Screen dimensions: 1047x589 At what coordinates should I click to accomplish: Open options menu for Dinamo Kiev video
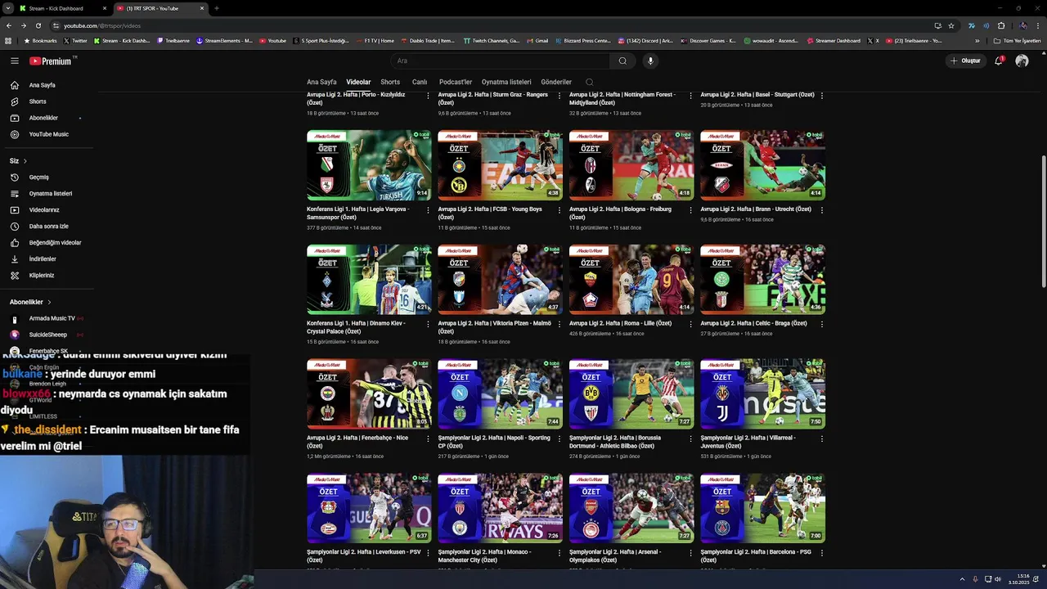coord(428,324)
